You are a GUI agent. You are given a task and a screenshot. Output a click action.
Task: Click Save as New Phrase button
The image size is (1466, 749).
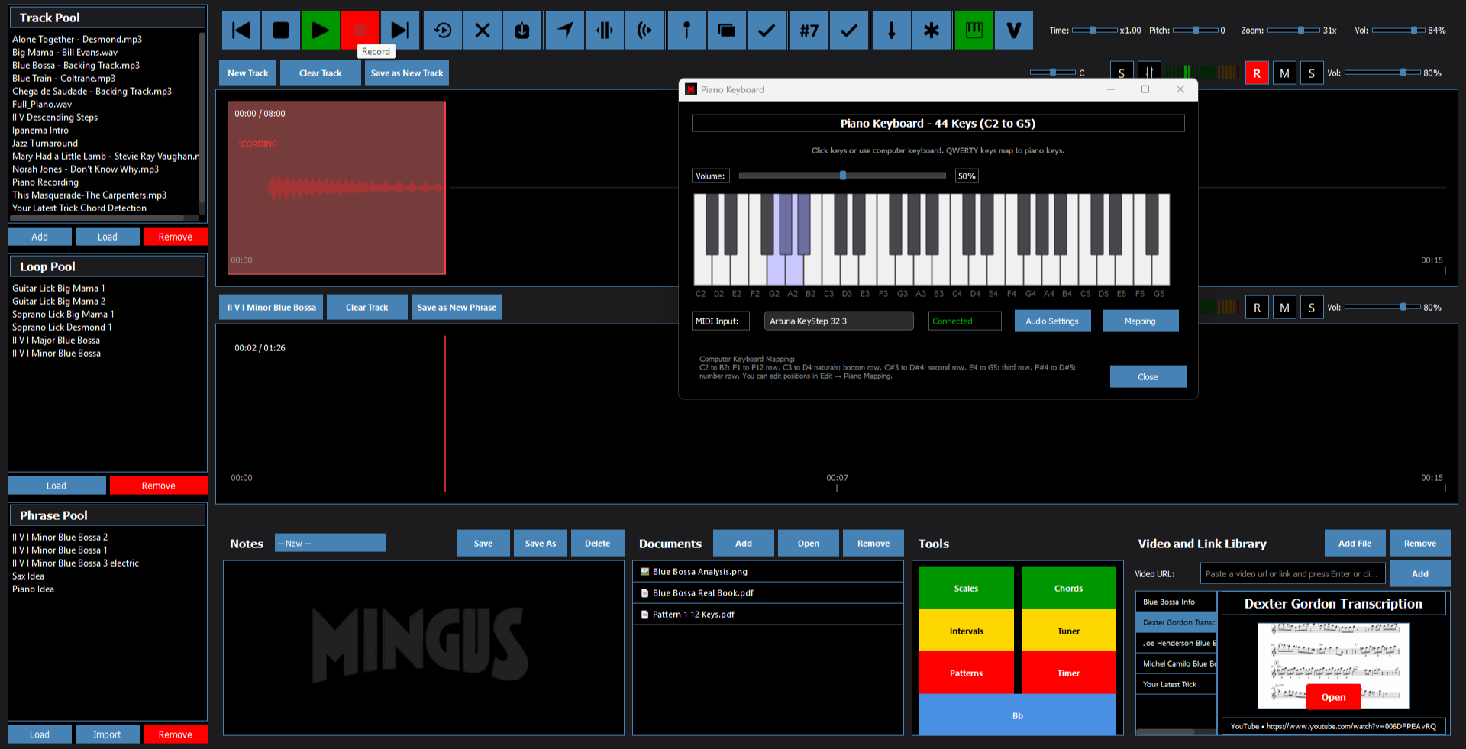[x=457, y=308]
